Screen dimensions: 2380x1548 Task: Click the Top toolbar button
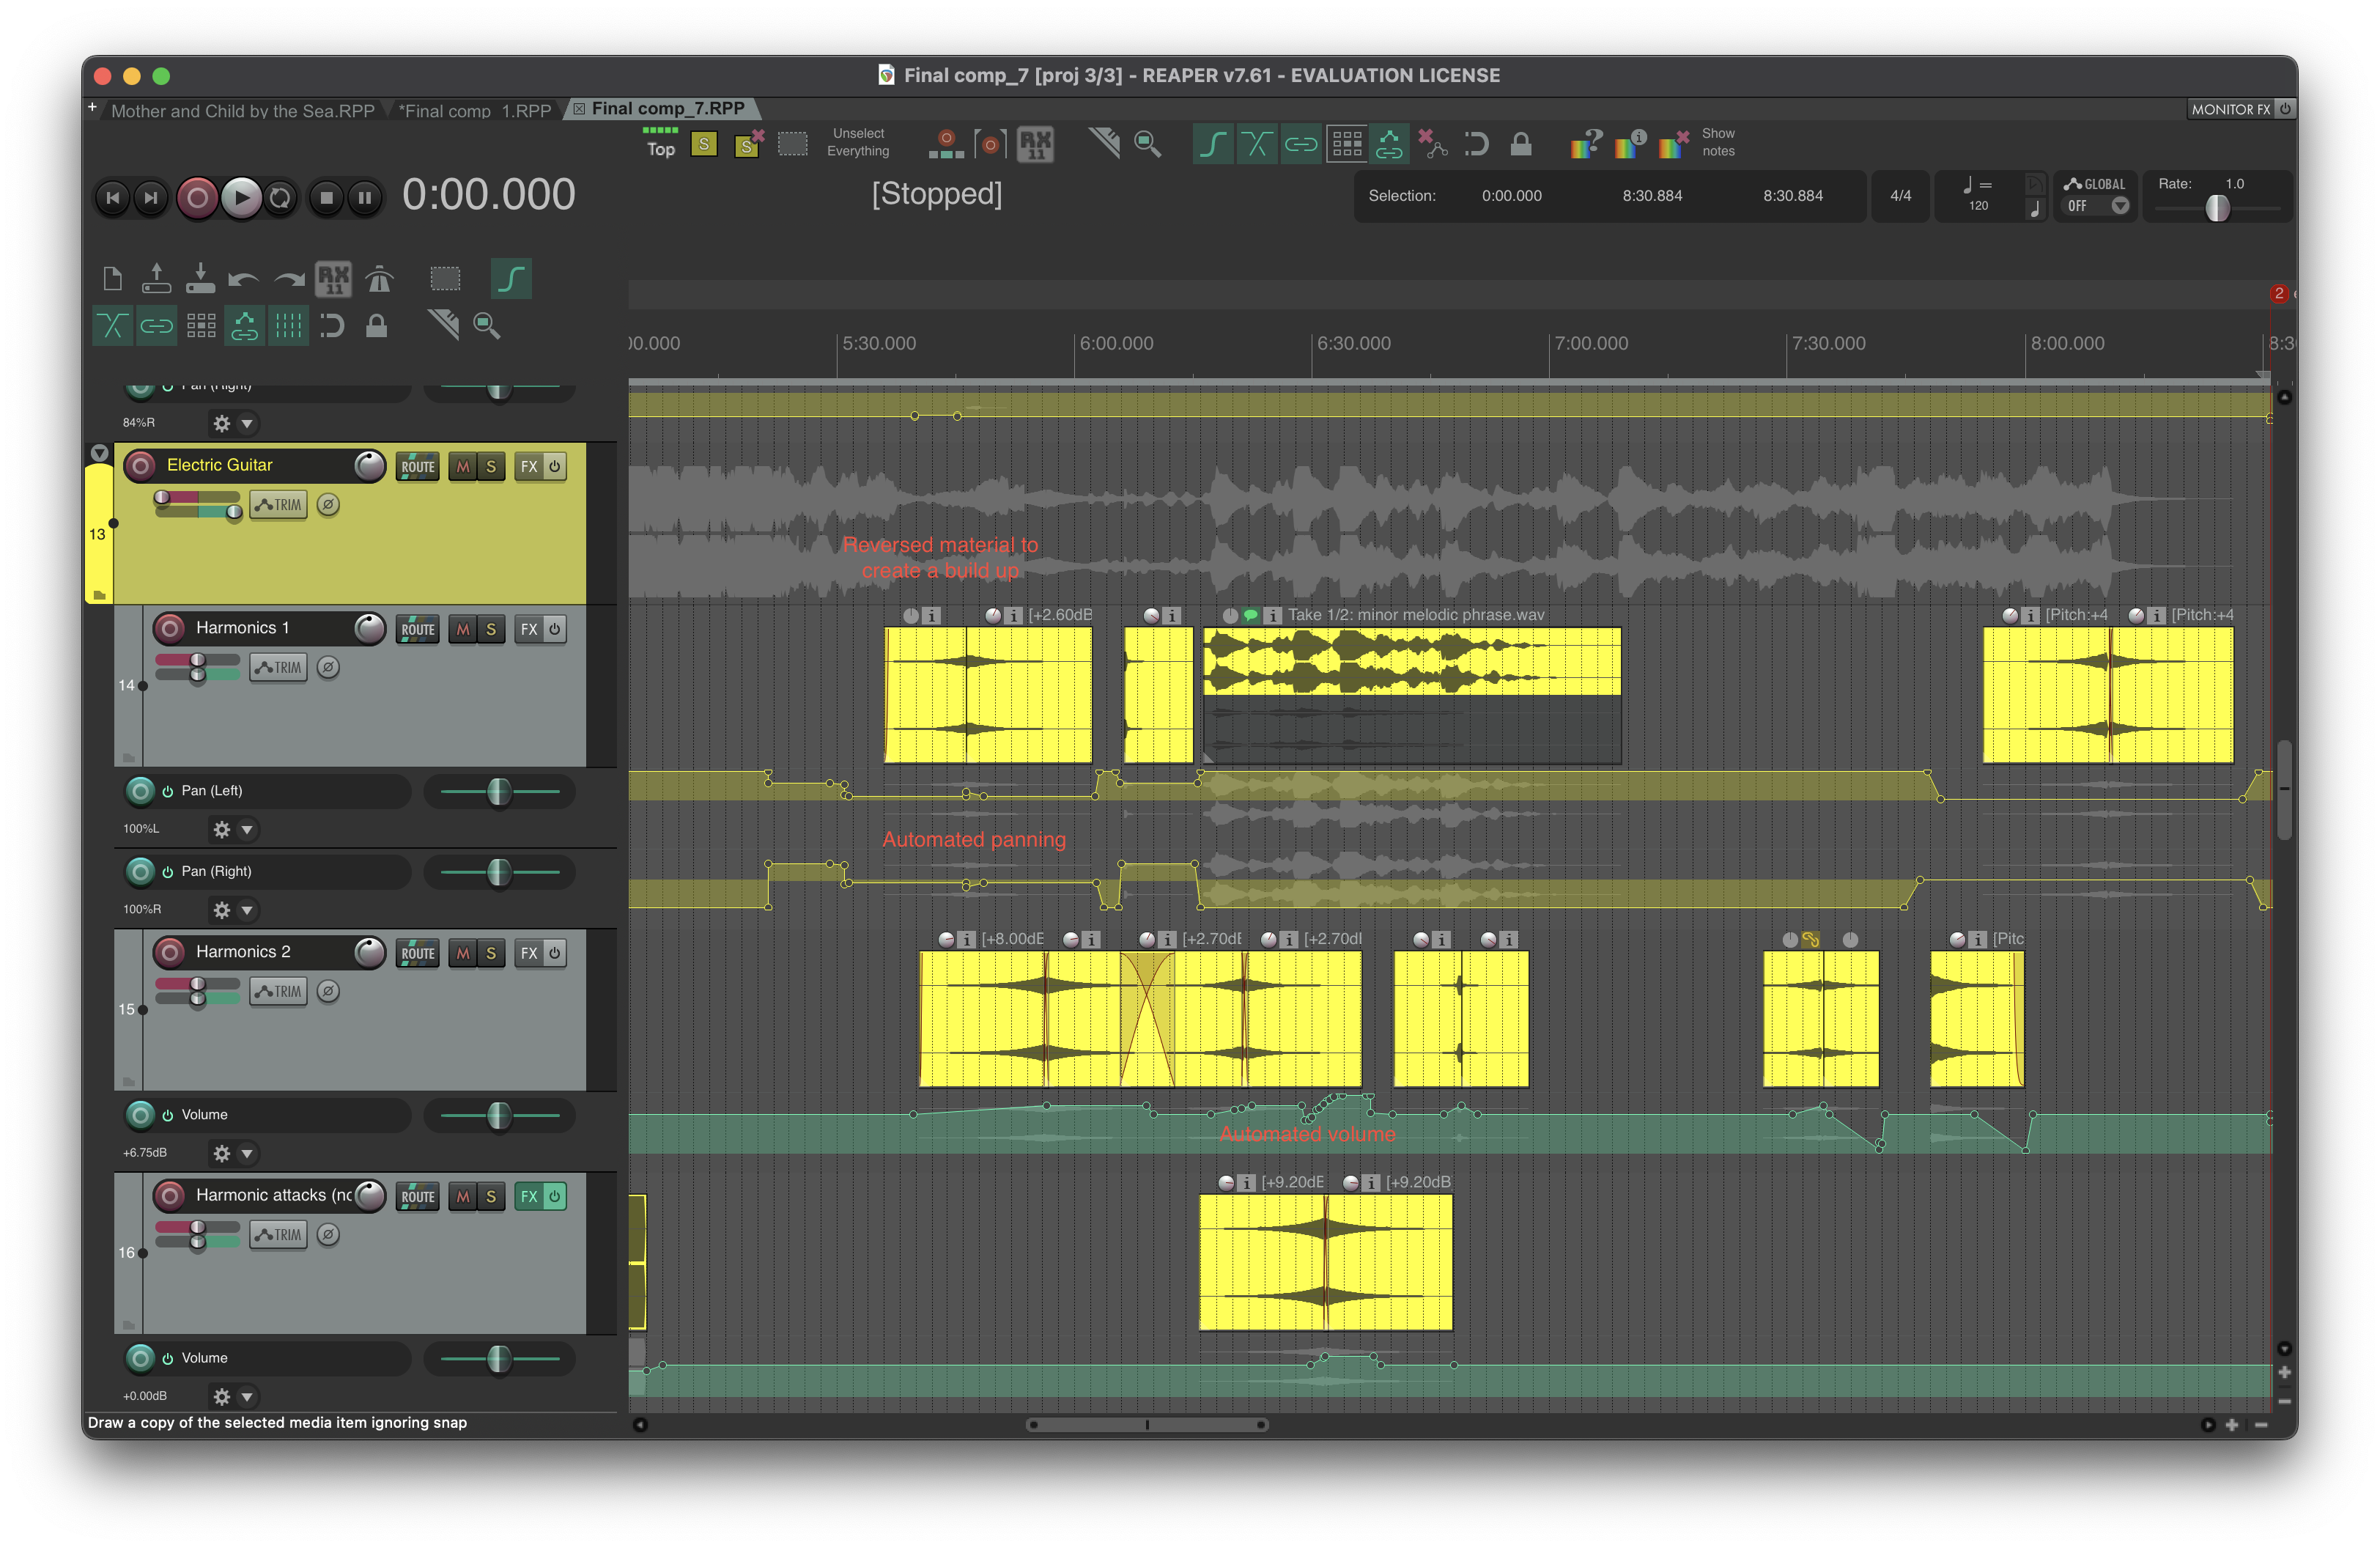coord(660,143)
